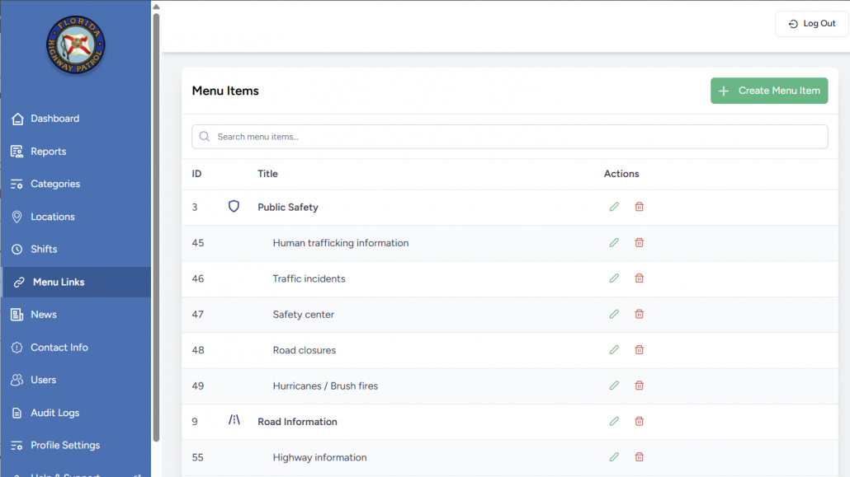Edit the Road closures entry
Screen dimensions: 850x477
(x=614, y=350)
